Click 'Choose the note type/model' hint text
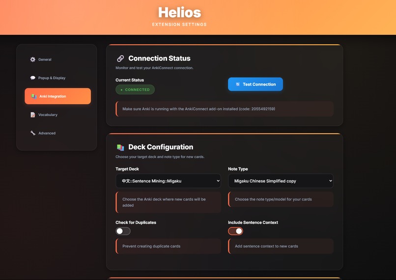Image resolution: width=396 pixels, height=280 pixels. point(273,199)
